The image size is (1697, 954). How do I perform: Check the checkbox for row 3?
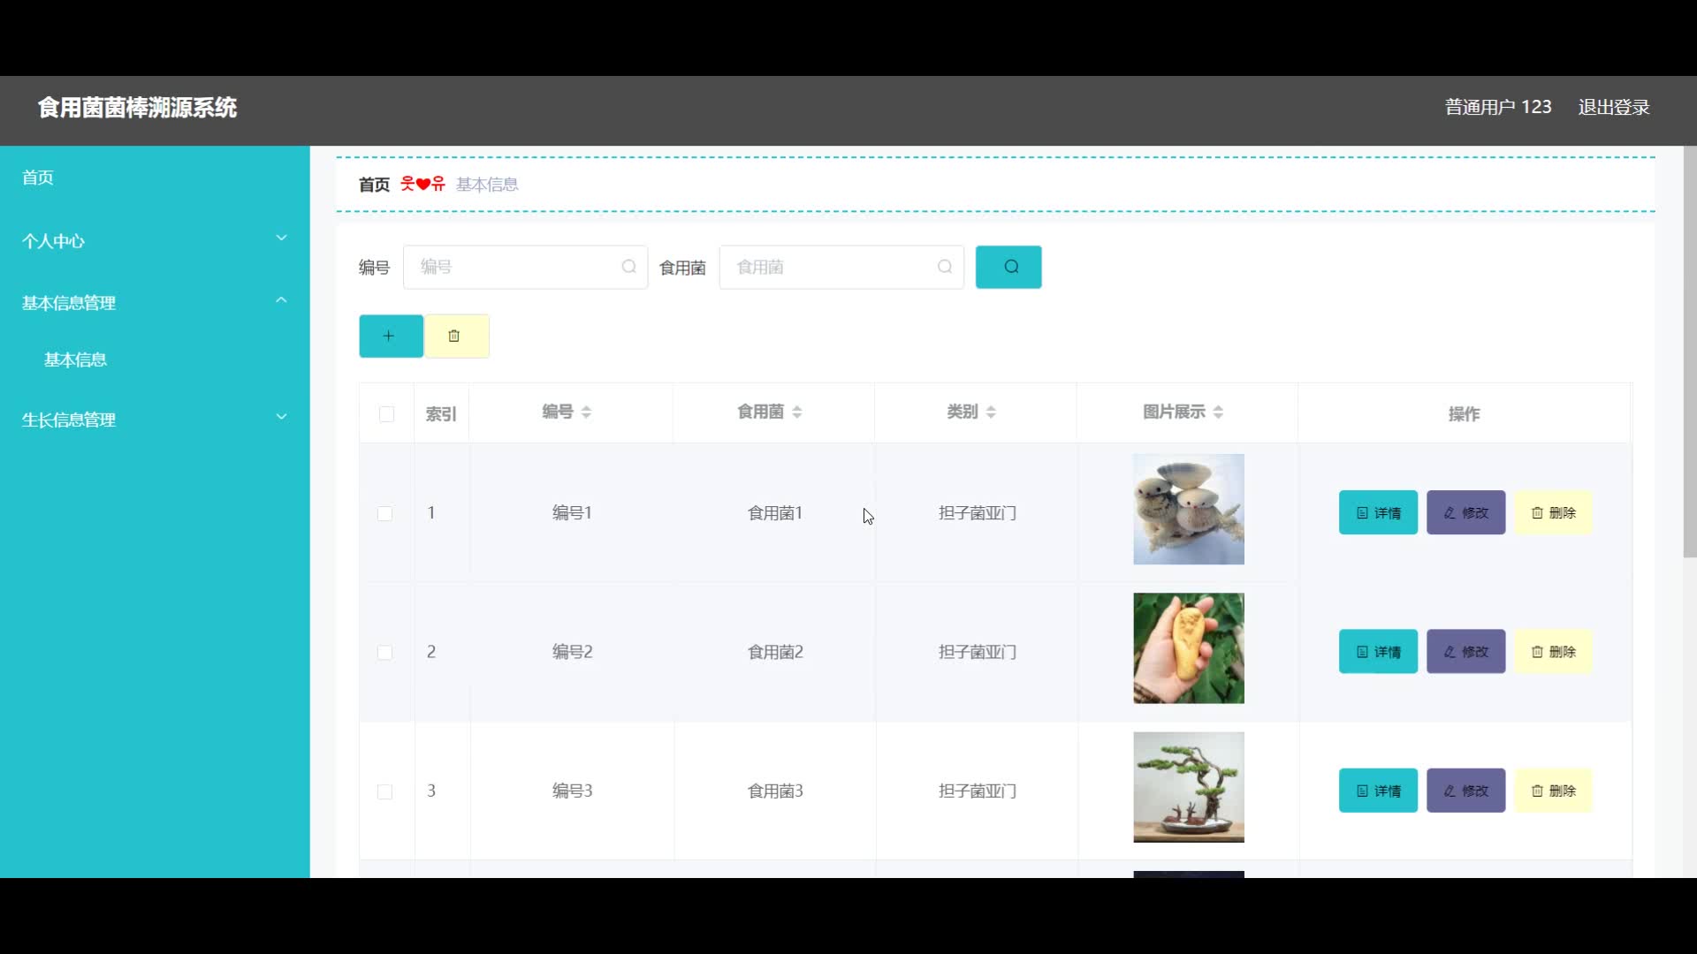click(x=384, y=791)
